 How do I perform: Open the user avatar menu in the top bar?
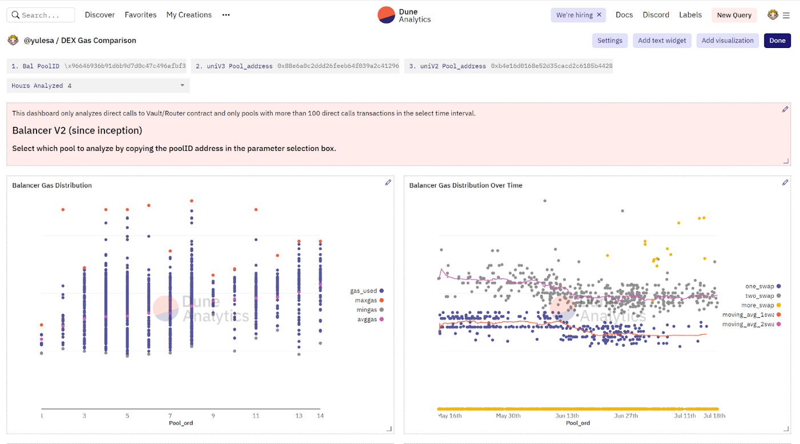773,15
